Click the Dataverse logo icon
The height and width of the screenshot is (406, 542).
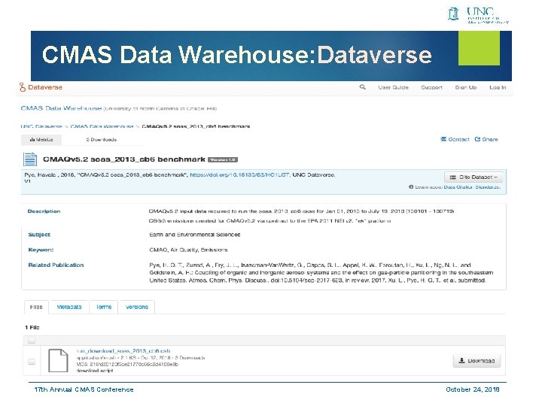tap(23, 87)
